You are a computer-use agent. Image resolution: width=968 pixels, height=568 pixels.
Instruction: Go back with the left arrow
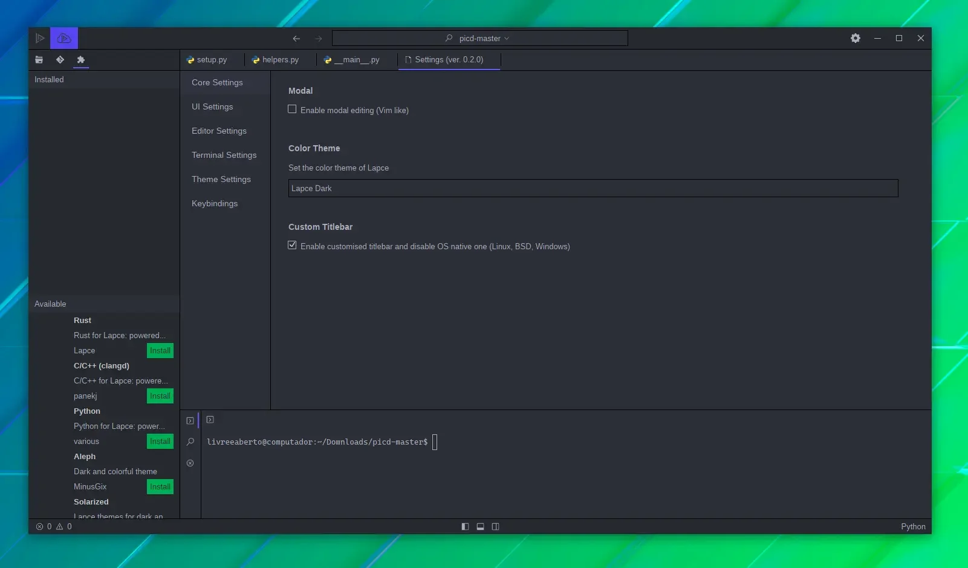pyautogui.click(x=296, y=39)
